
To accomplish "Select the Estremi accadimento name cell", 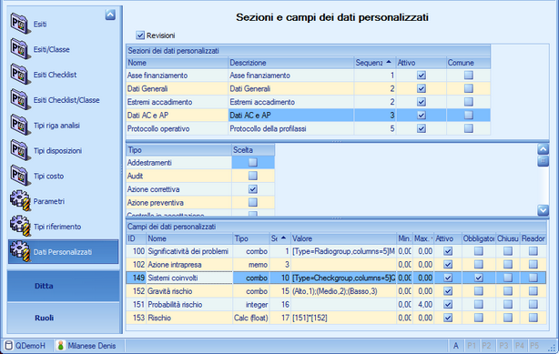I will [178, 102].
